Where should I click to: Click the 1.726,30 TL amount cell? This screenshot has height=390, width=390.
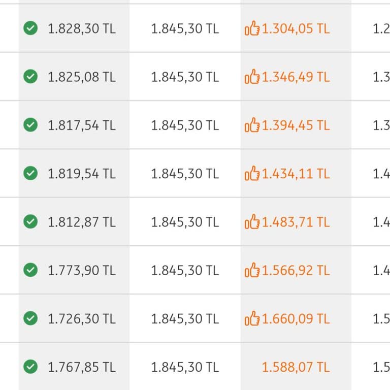click(82, 319)
